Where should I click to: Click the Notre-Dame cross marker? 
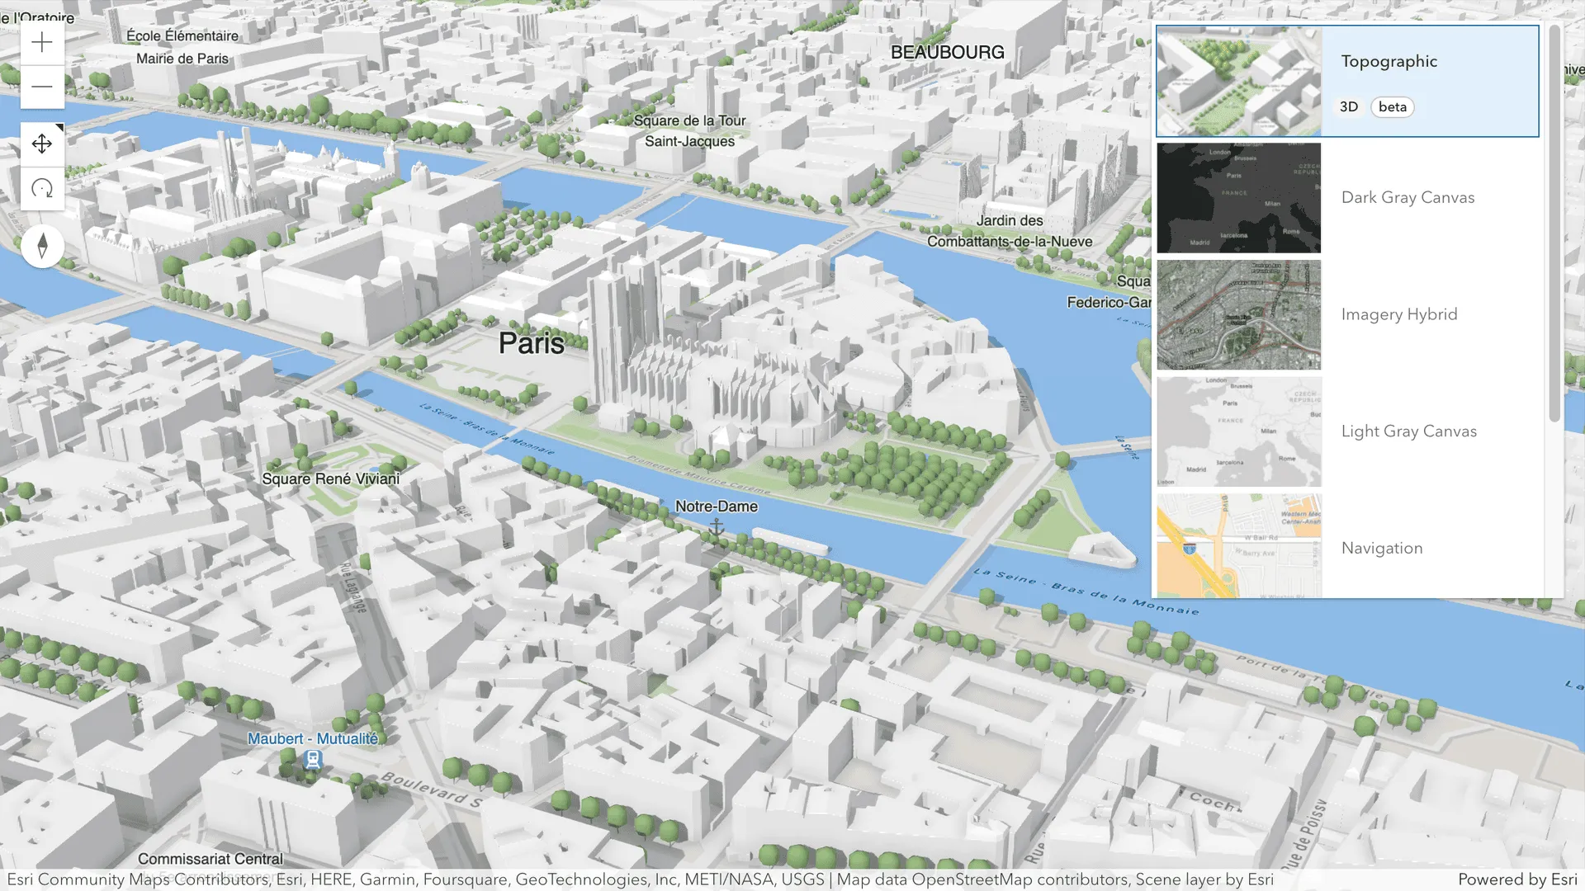[717, 524]
